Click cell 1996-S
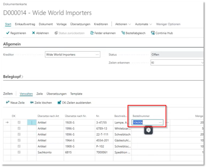Screen dimensions: 207x168 point(70,128)
